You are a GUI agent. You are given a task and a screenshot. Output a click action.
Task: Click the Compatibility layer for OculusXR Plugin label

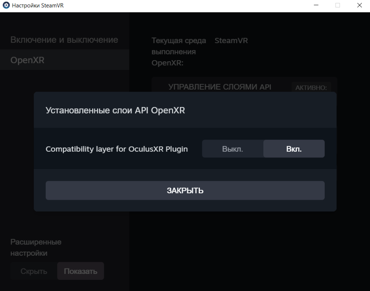(117, 149)
